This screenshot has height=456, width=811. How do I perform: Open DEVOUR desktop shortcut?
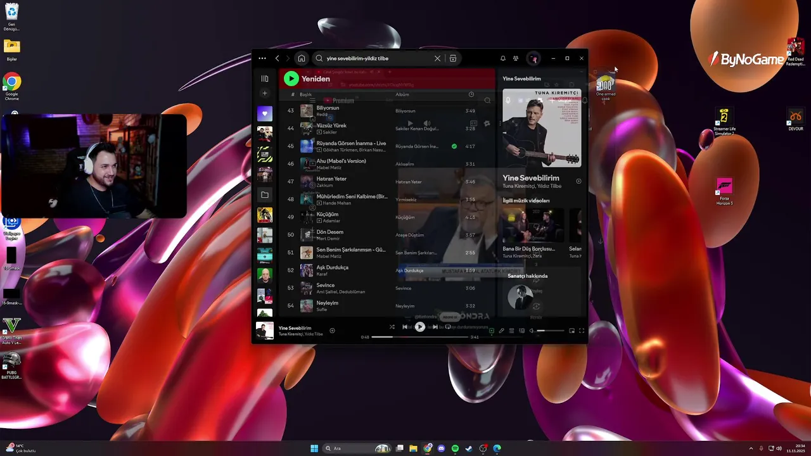pyautogui.click(x=796, y=119)
